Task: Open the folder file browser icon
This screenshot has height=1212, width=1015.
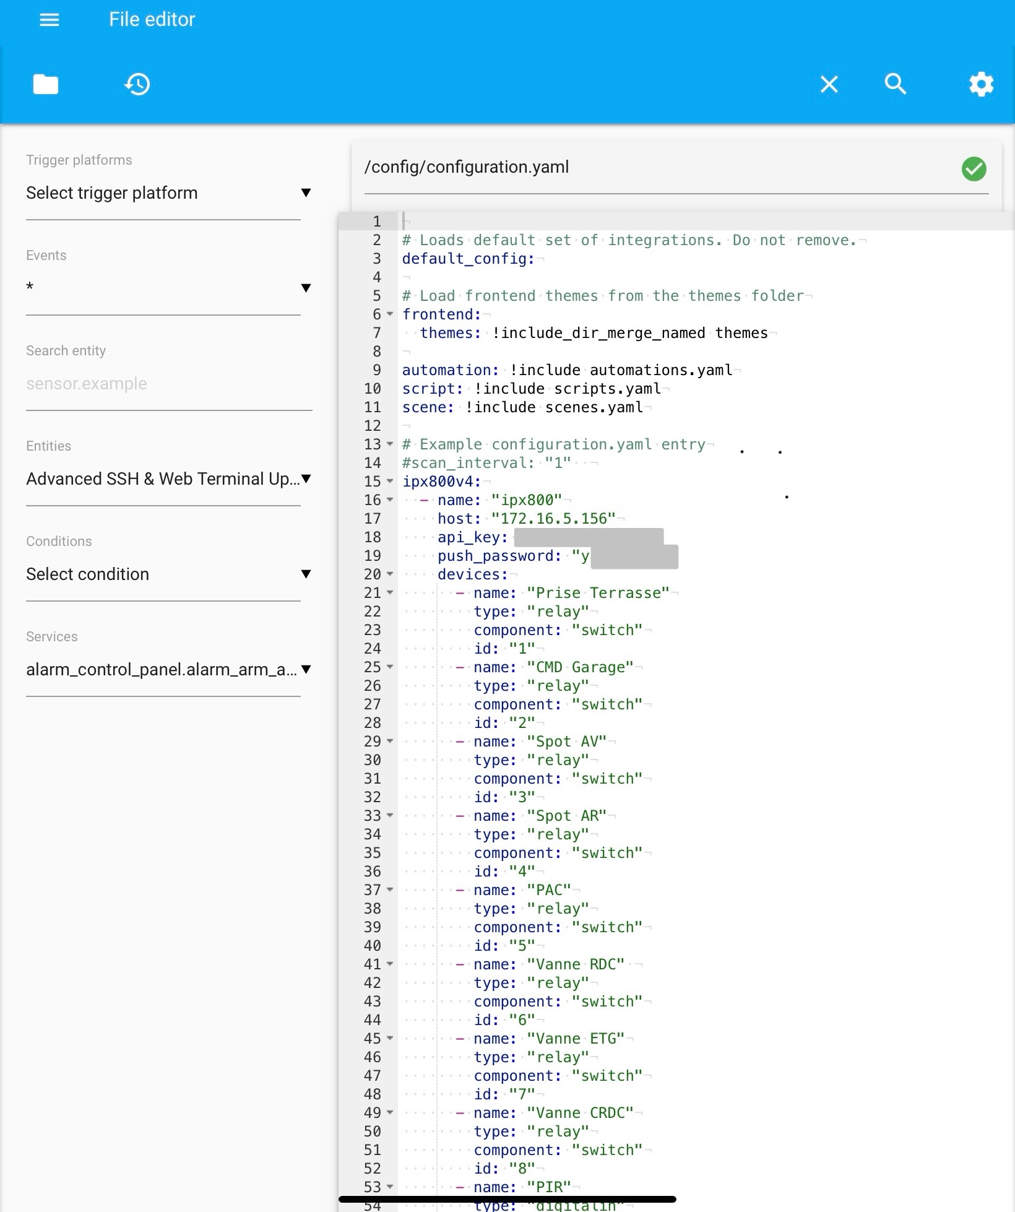Action: point(45,84)
